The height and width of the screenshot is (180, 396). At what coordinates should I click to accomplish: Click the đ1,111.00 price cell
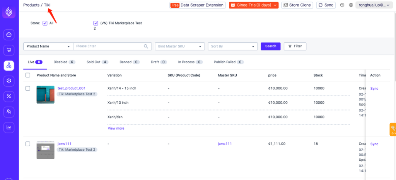277,144
